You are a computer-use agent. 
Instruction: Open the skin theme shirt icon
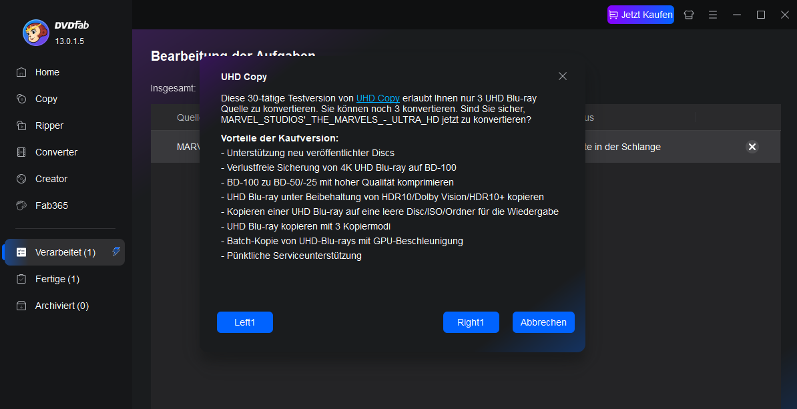click(689, 15)
